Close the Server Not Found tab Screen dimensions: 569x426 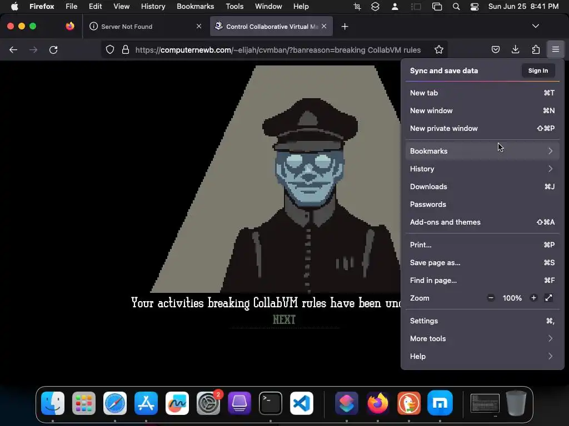tap(199, 26)
